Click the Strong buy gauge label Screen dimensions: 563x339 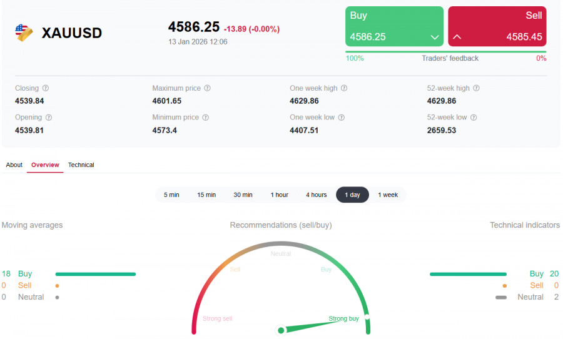(343, 318)
